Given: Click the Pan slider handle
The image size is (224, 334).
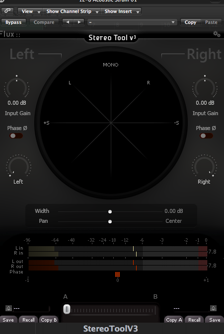Looking at the screenshot, I should click(x=110, y=221).
